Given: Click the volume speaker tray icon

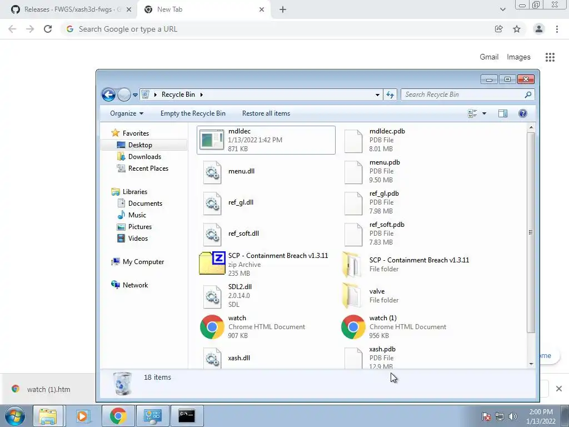Looking at the screenshot, I should [x=513, y=416].
